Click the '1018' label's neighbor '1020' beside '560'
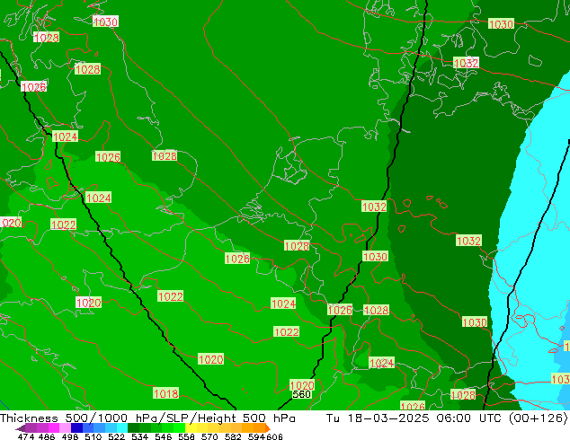Image resolution: width=570 pixels, height=440 pixels. tap(302, 384)
